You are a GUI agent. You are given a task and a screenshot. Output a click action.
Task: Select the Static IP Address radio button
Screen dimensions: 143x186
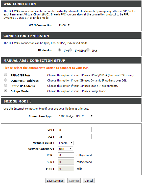(x=6, y=86)
